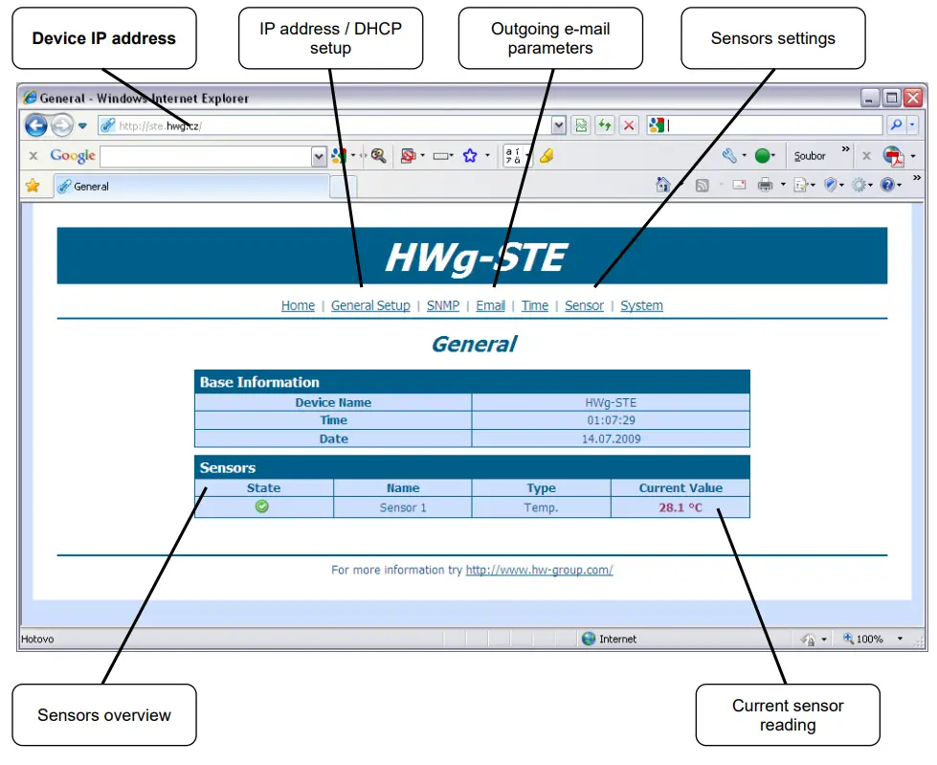
Task: Click the yellow Add to Favorites star
Action: (34, 186)
